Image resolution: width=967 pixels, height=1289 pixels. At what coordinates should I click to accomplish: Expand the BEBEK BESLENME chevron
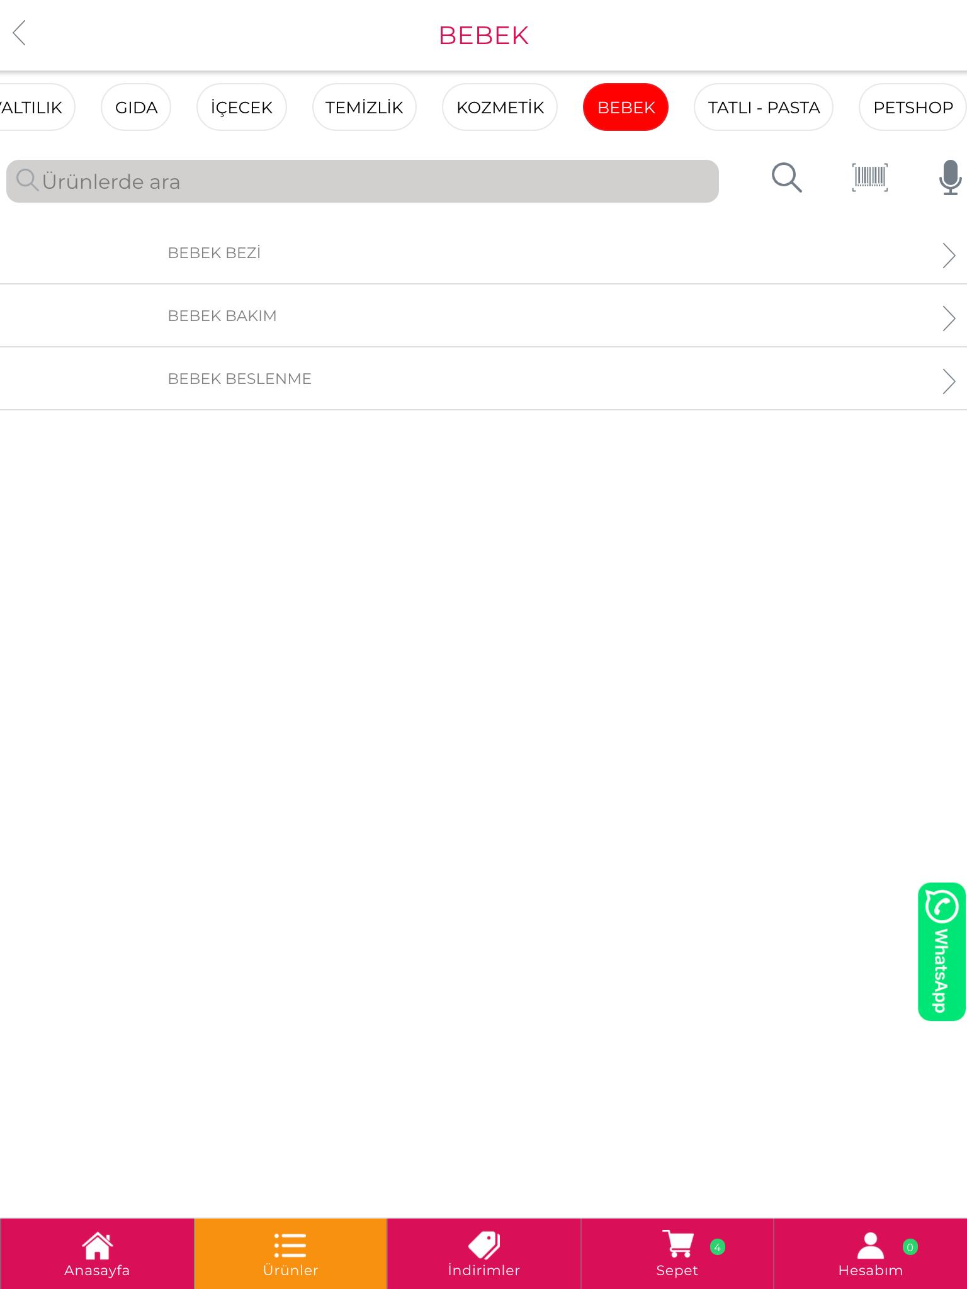948,381
